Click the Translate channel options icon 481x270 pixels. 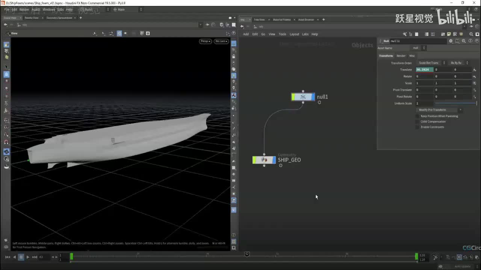[475, 70]
